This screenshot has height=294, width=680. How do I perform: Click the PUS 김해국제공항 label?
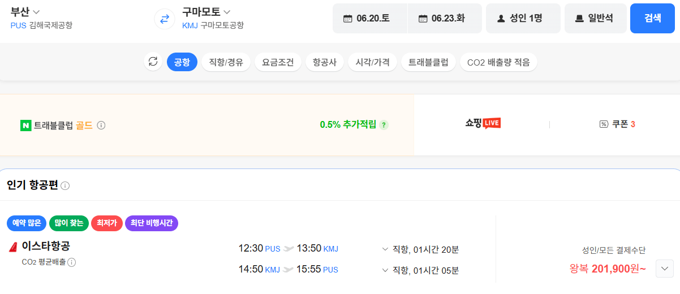[x=41, y=25]
